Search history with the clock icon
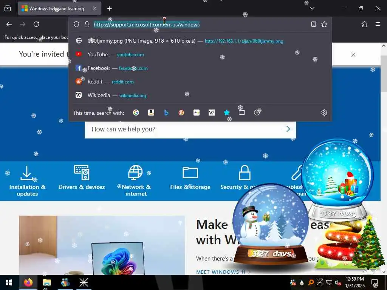 [x=257, y=113]
